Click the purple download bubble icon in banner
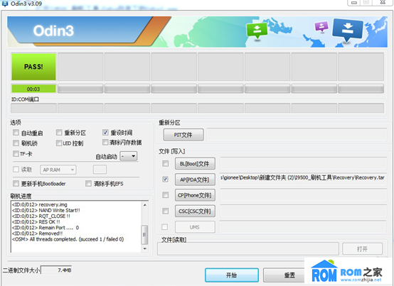 point(321,26)
